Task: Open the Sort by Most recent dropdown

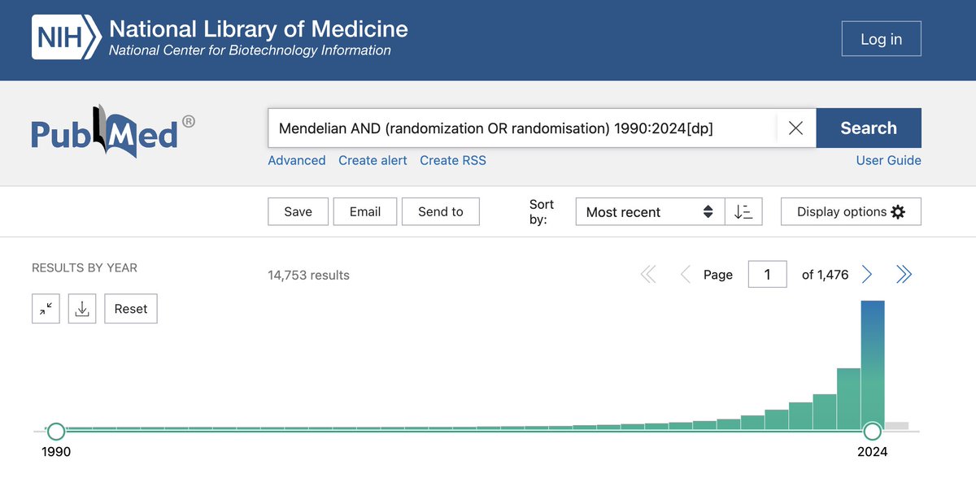Action: pos(648,212)
